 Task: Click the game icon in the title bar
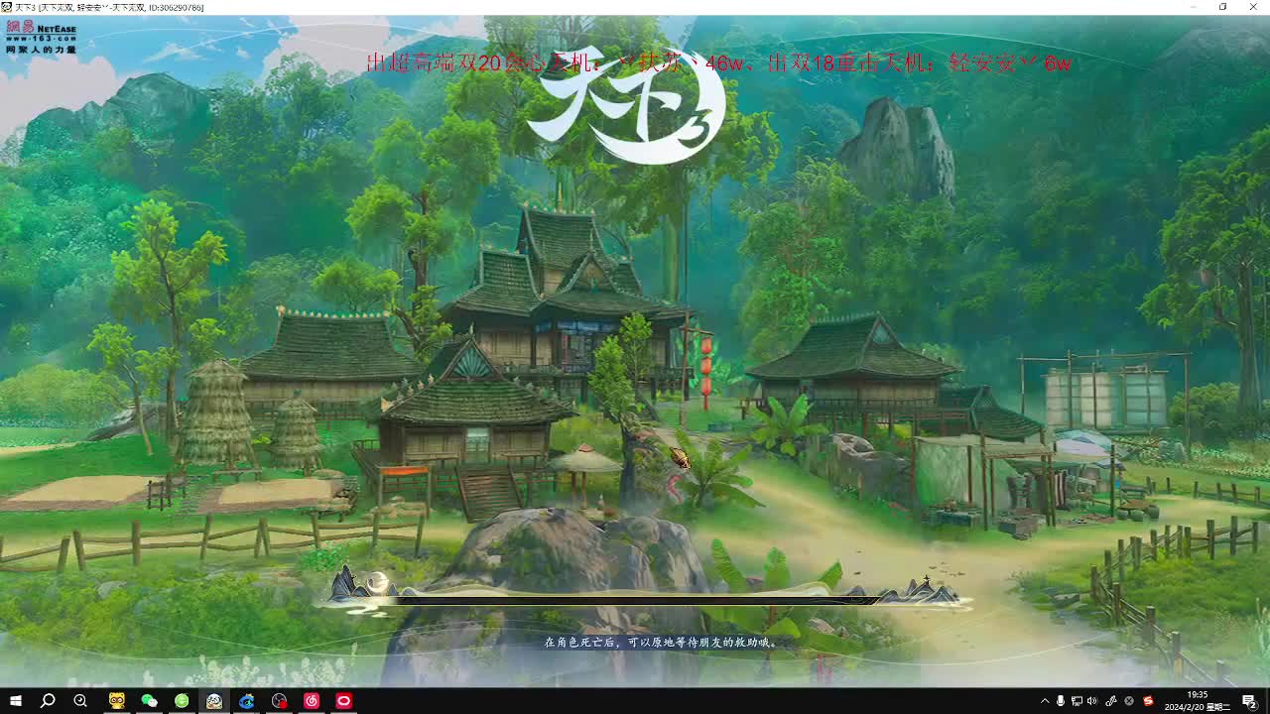click(7, 7)
